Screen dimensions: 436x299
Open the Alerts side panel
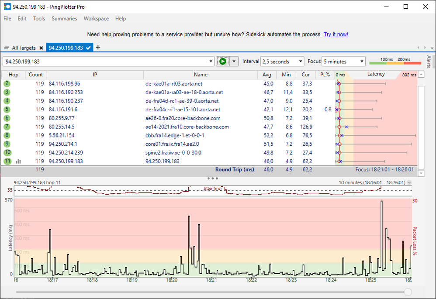(x=429, y=62)
